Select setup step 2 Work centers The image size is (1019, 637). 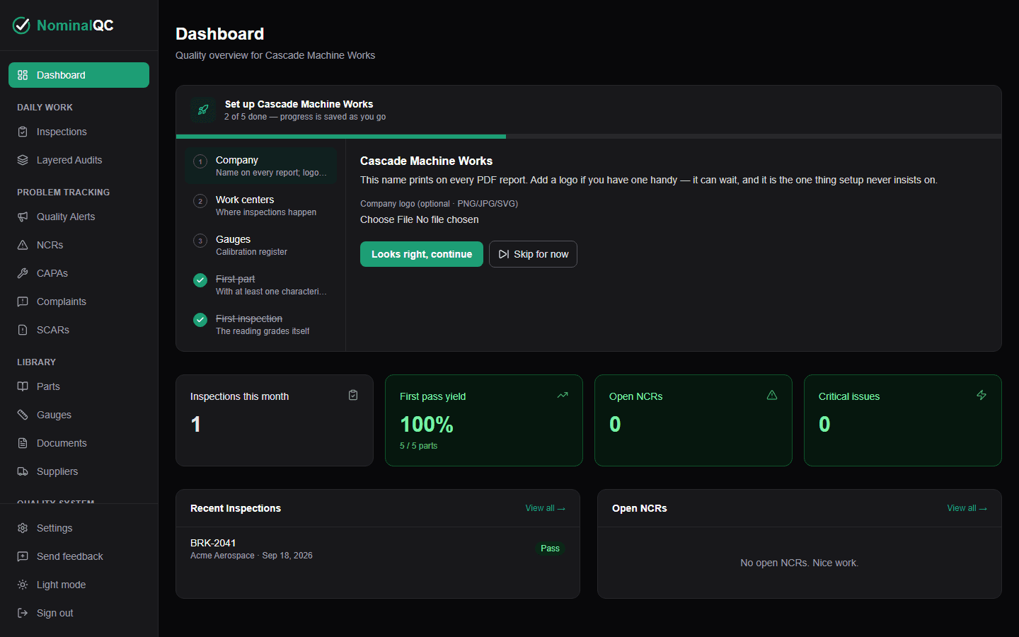(260, 205)
